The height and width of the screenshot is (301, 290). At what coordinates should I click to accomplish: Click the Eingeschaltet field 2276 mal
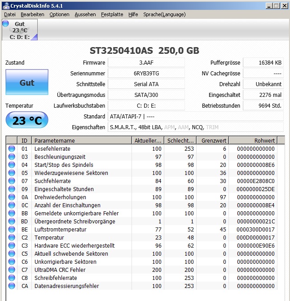[264, 95]
